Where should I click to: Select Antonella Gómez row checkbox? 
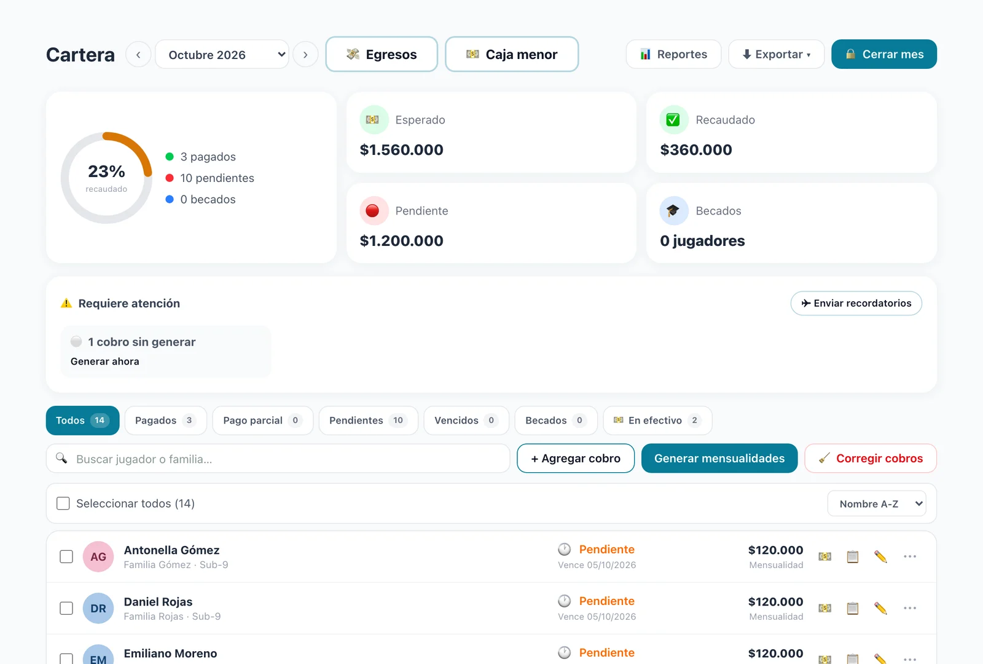click(x=66, y=556)
